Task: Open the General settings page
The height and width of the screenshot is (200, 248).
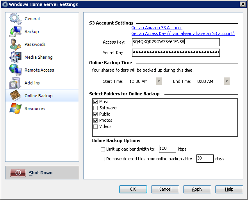Action: click(32, 19)
